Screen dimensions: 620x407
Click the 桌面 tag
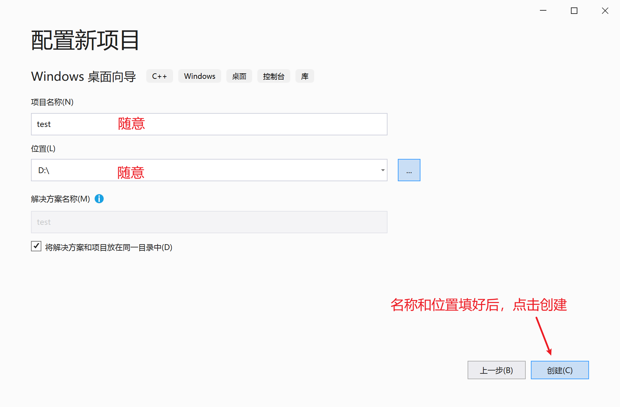(239, 76)
